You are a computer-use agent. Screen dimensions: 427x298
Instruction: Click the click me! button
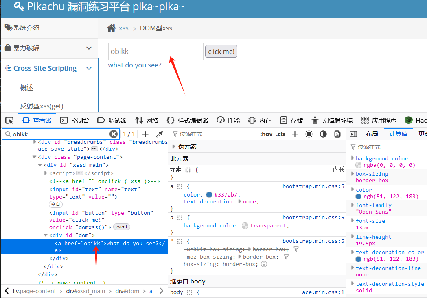tap(221, 52)
